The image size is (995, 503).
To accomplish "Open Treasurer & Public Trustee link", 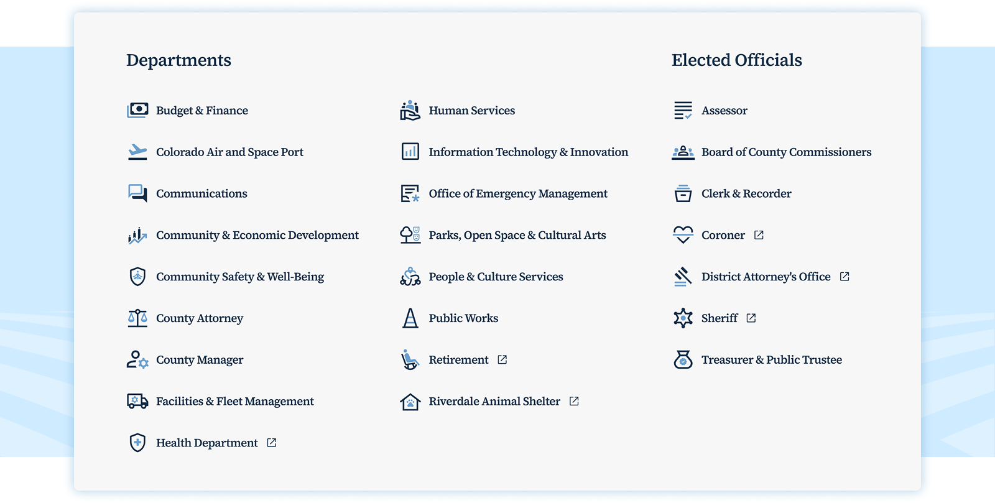I will pyautogui.click(x=772, y=360).
